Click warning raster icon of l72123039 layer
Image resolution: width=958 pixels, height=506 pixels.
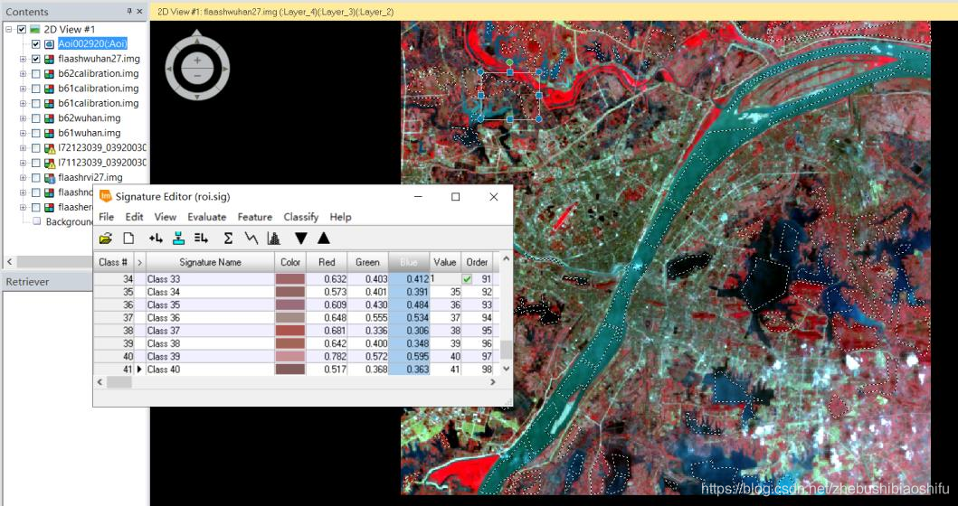(50, 147)
